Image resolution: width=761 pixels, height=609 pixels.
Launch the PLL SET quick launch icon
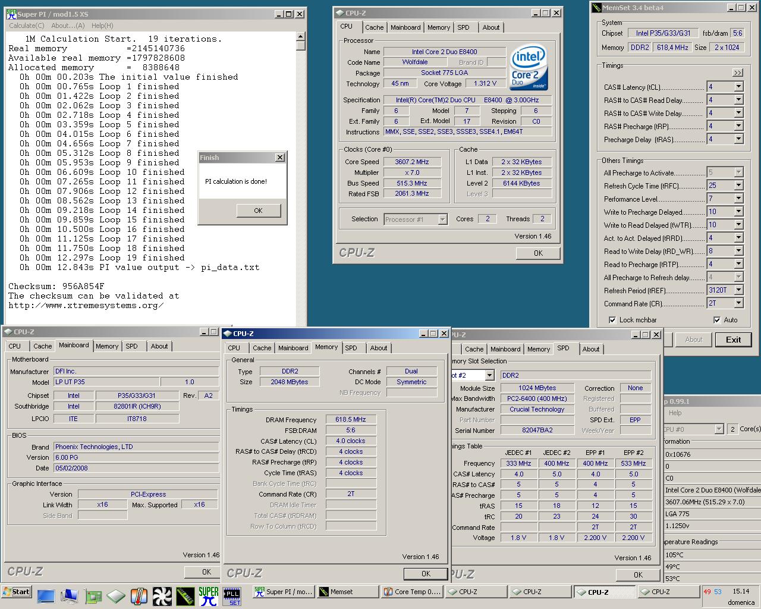pyautogui.click(x=231, y=596)
